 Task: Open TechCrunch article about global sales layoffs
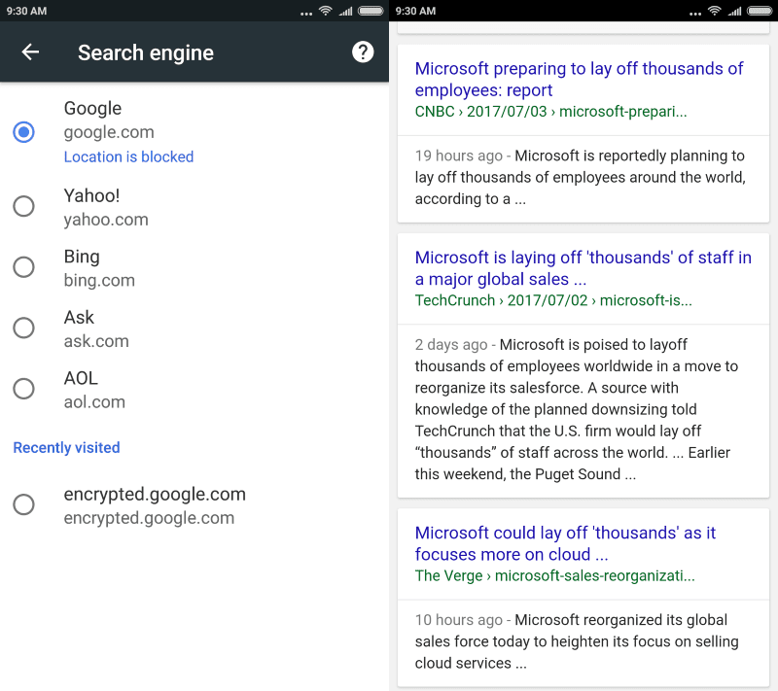coord(583,268)
